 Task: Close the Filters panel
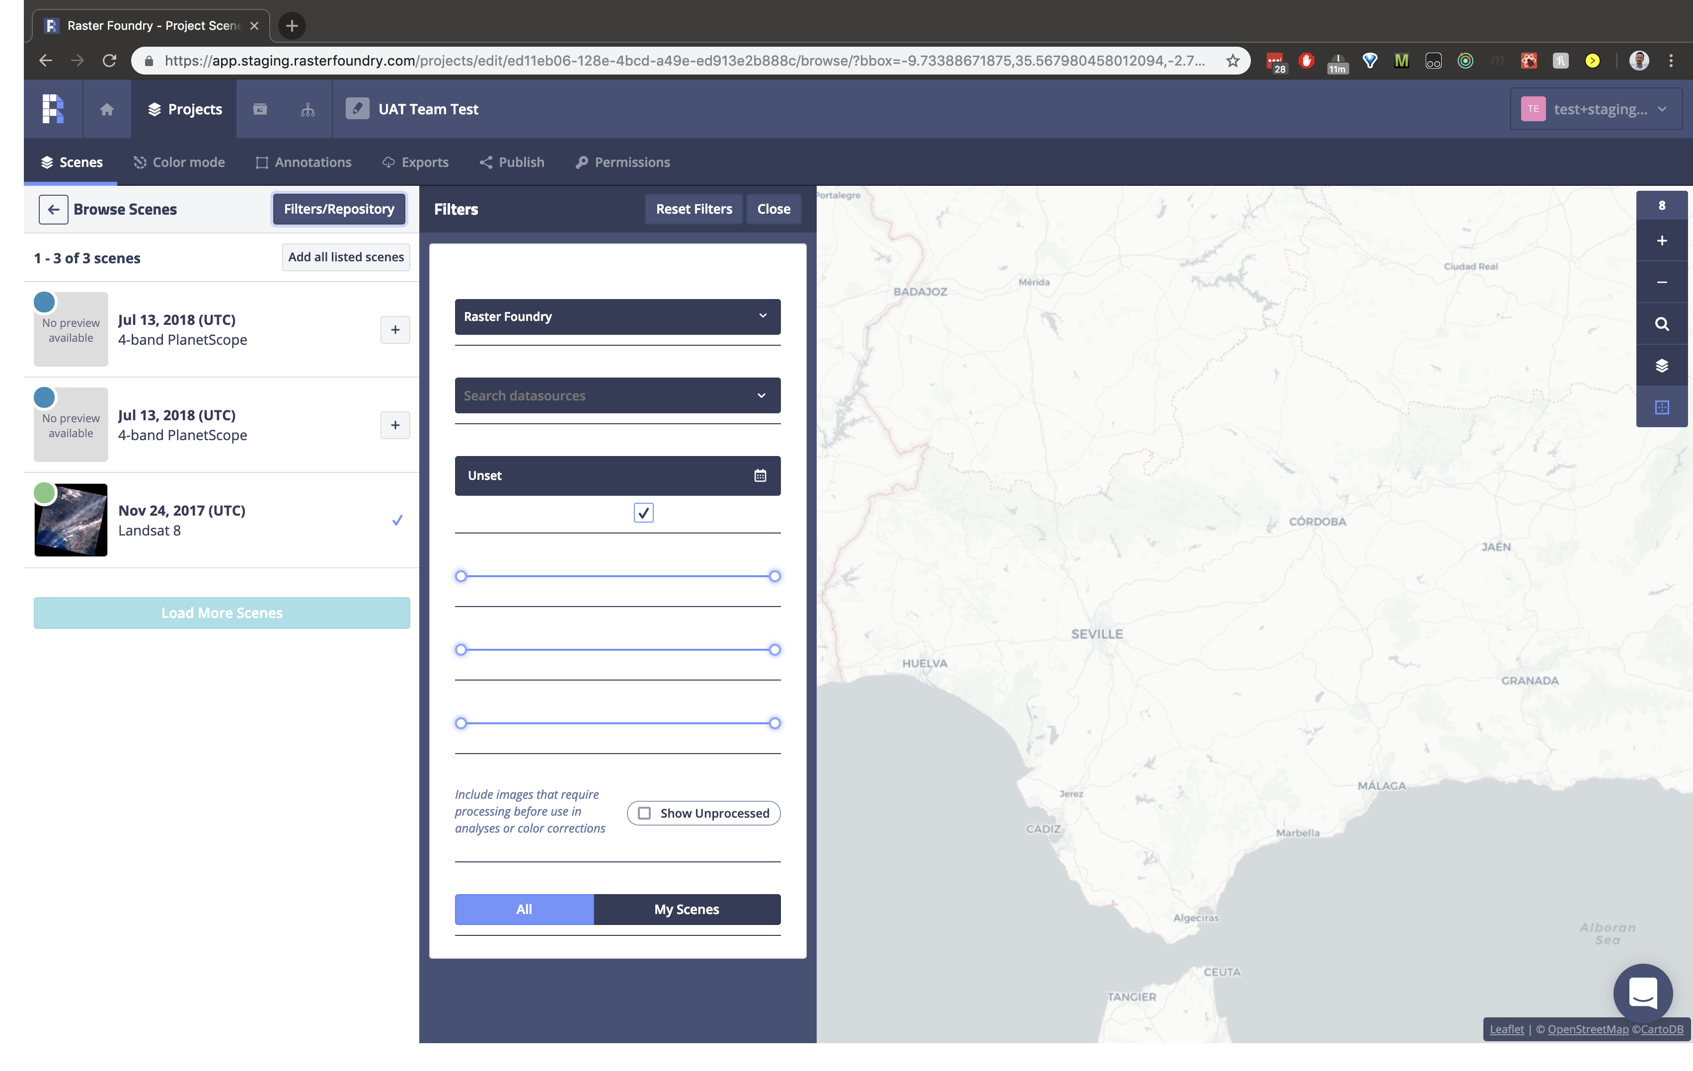click(773, 209)
